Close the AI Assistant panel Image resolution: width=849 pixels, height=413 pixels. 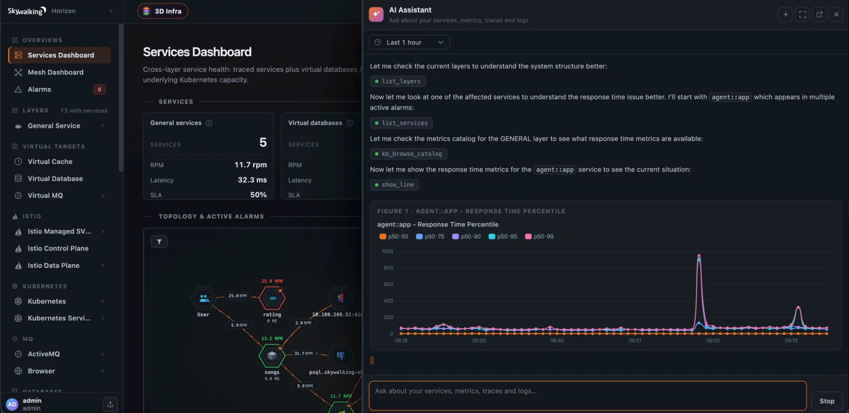point(836,14)
